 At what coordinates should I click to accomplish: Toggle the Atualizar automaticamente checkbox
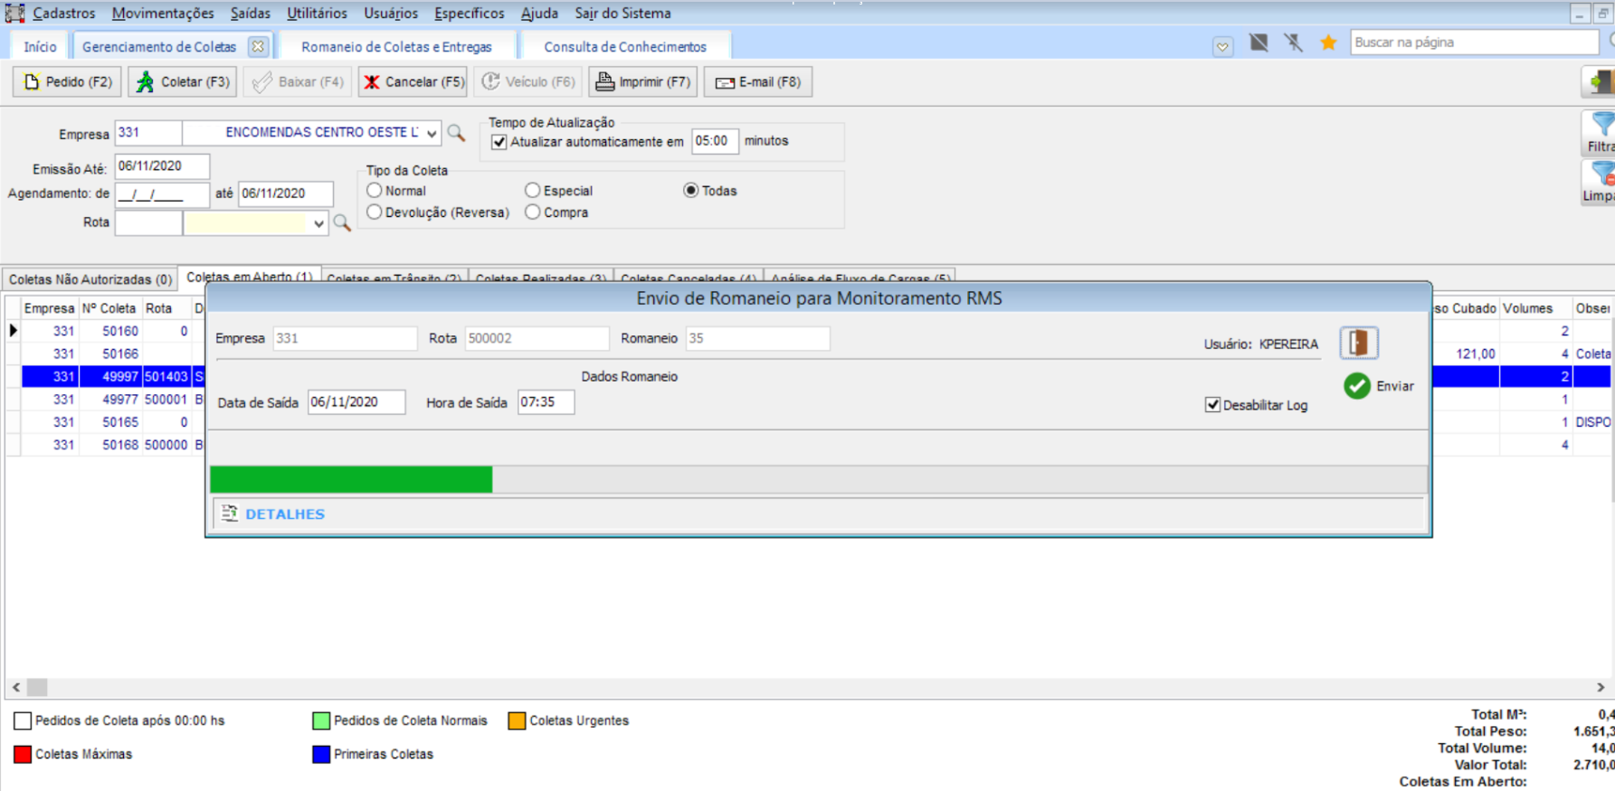coord(499,142)
